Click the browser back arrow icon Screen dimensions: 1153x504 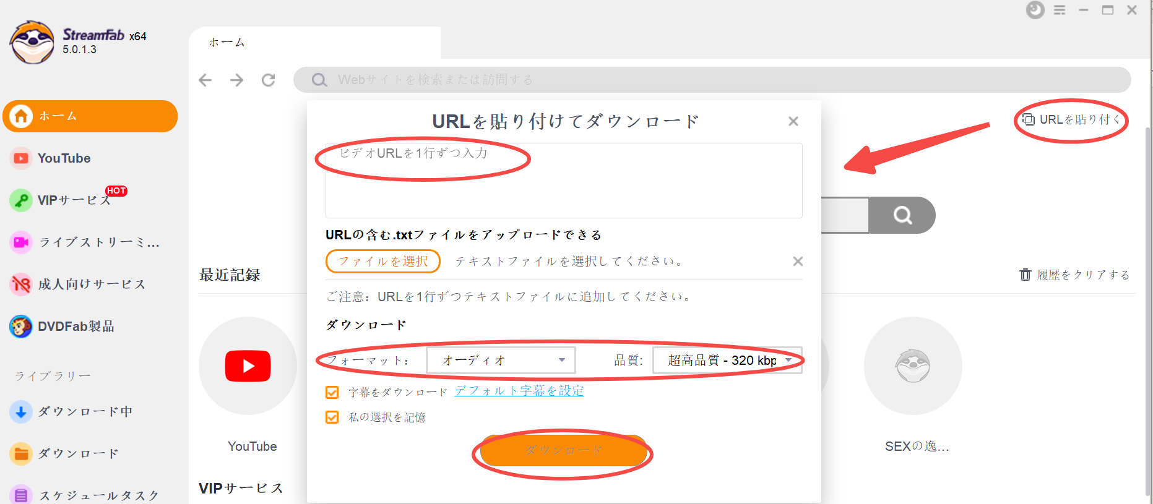(205, 80)
